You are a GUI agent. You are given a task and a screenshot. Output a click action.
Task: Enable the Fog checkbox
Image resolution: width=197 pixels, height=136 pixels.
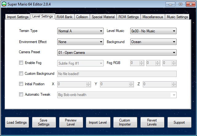21,63
